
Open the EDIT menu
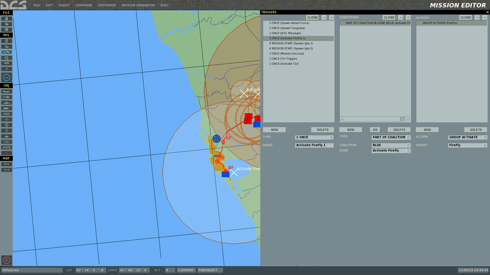point(49,5)
